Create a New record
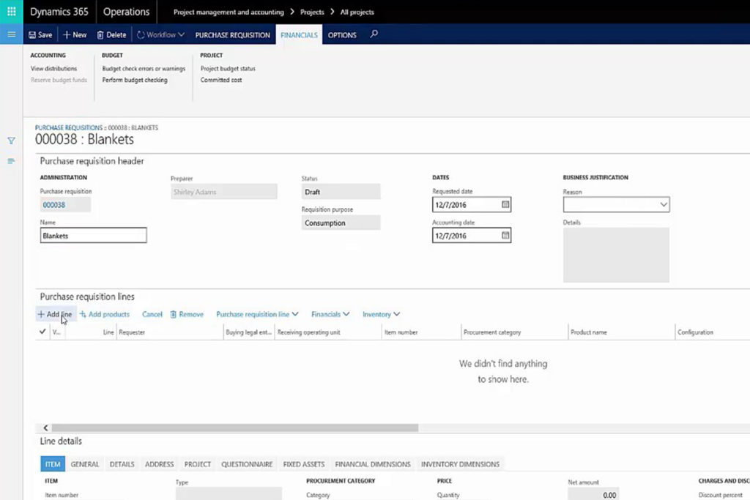 [75, 35]
